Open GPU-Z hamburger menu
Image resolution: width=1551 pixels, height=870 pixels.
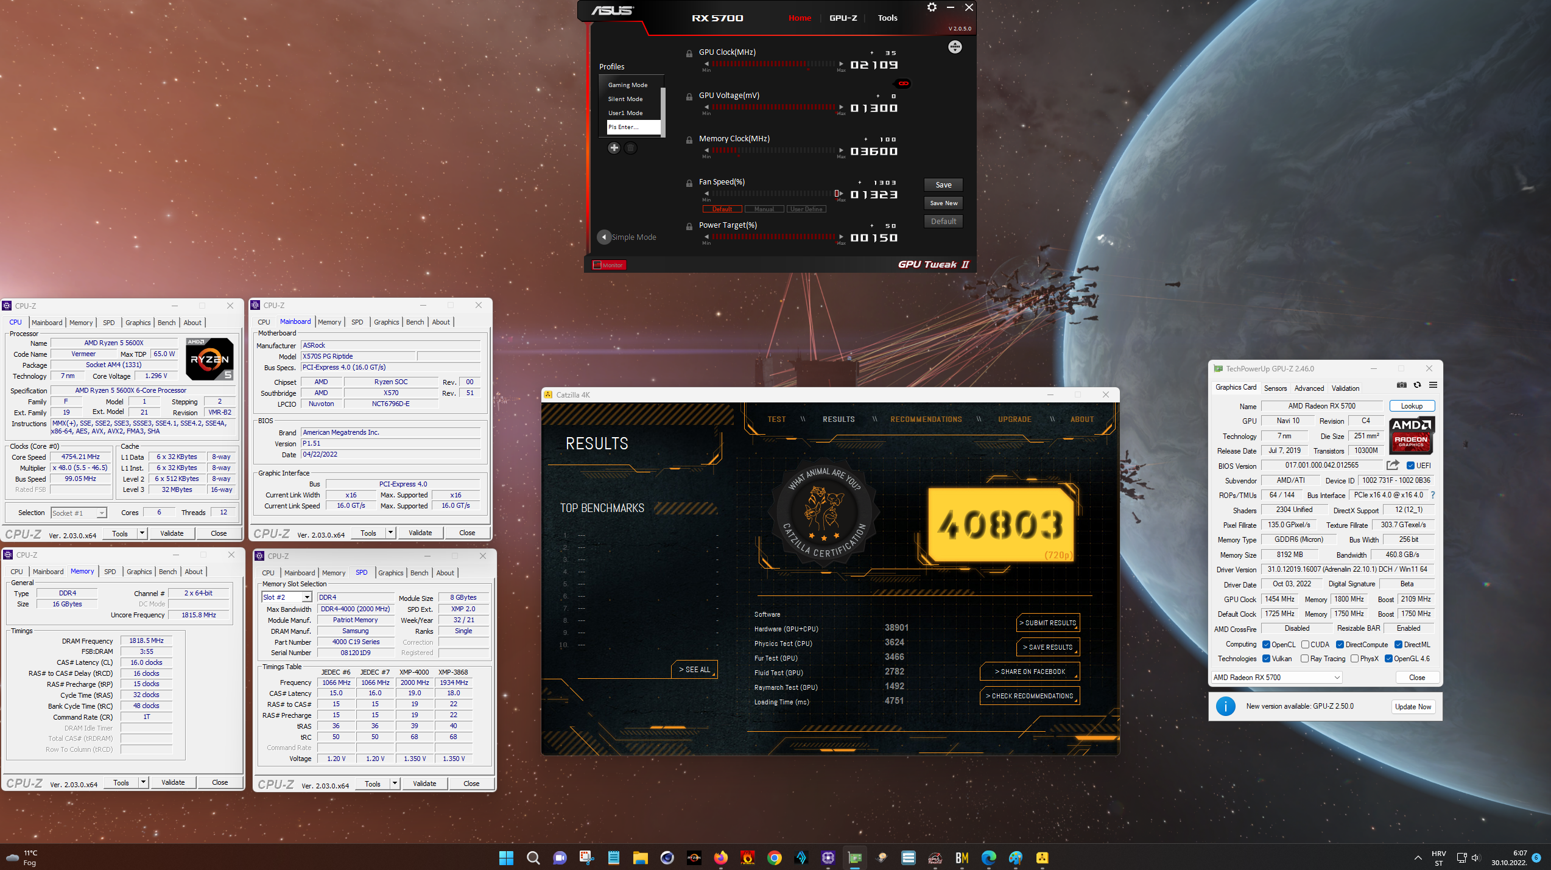(1433, 385)
